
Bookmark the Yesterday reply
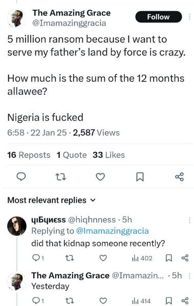(x=168, y=301)
